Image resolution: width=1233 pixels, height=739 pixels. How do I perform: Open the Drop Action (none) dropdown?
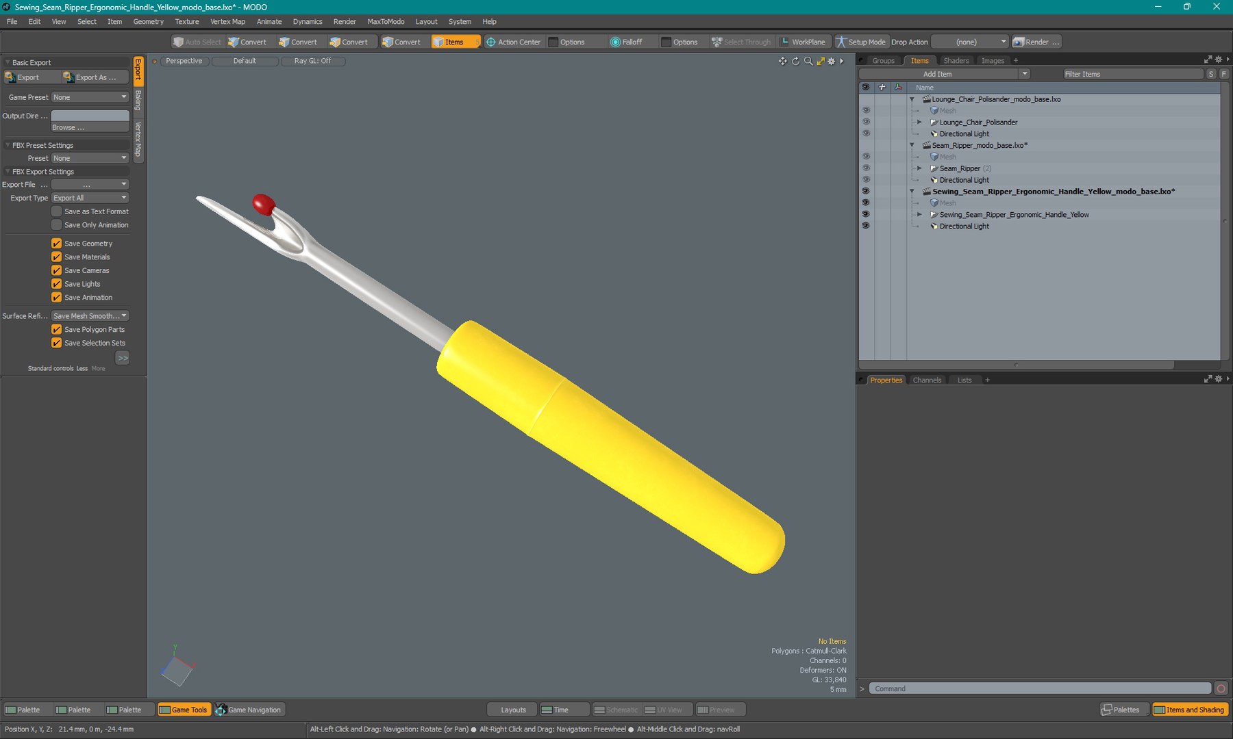coord(969,42)
